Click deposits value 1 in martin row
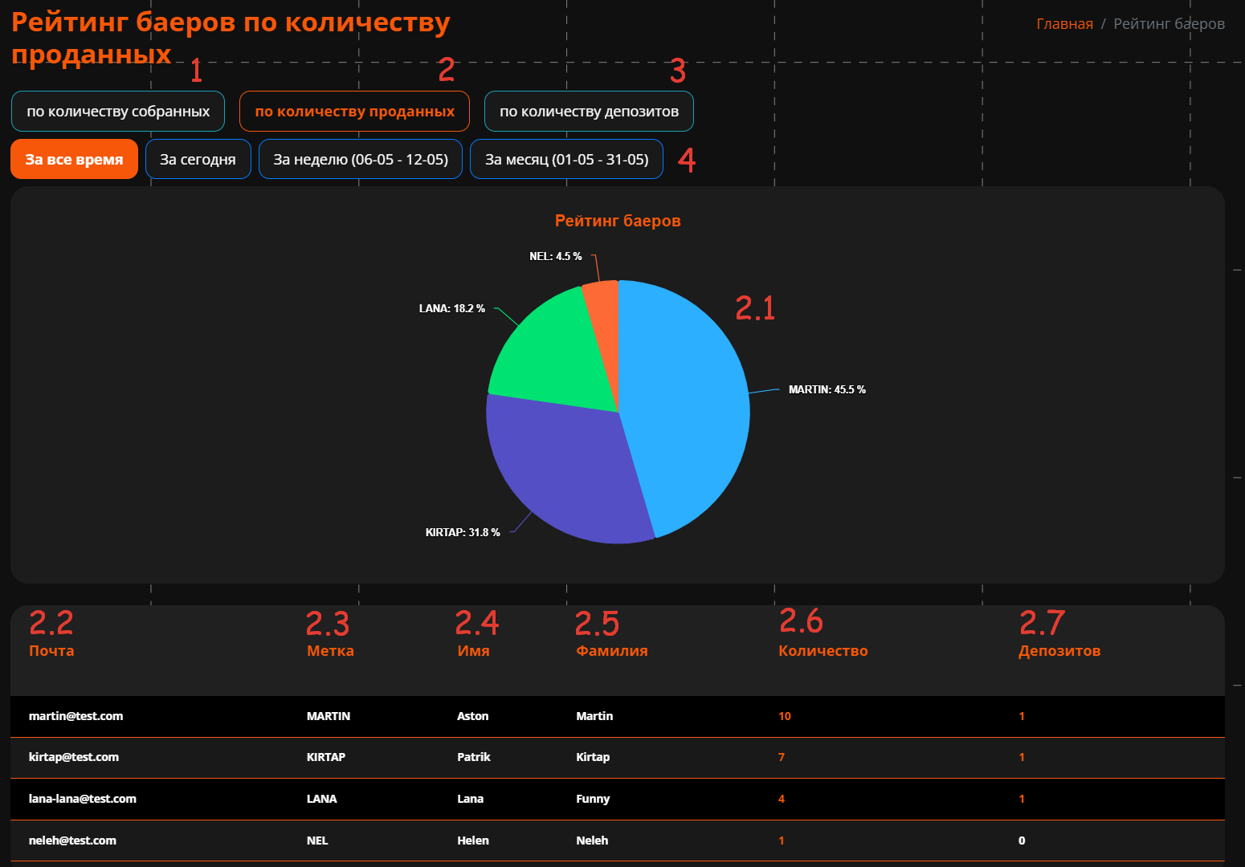1245x867 pixels. (1022, 716)
